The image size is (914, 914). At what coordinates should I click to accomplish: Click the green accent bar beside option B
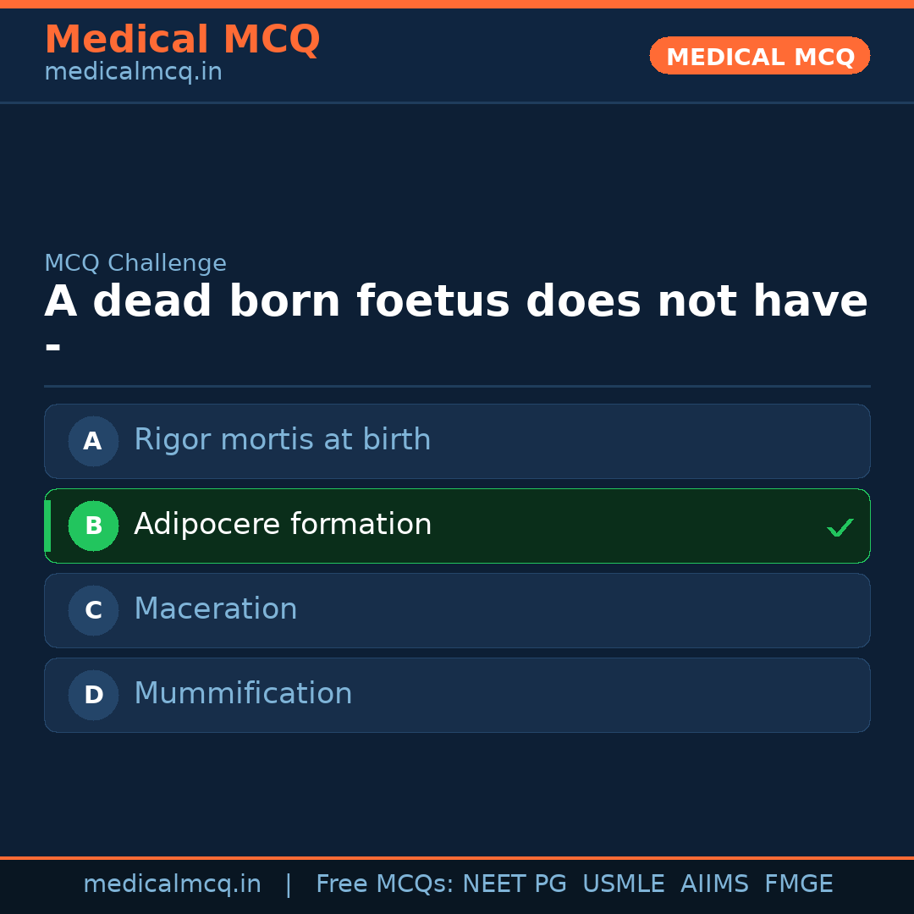pos(47,526)
